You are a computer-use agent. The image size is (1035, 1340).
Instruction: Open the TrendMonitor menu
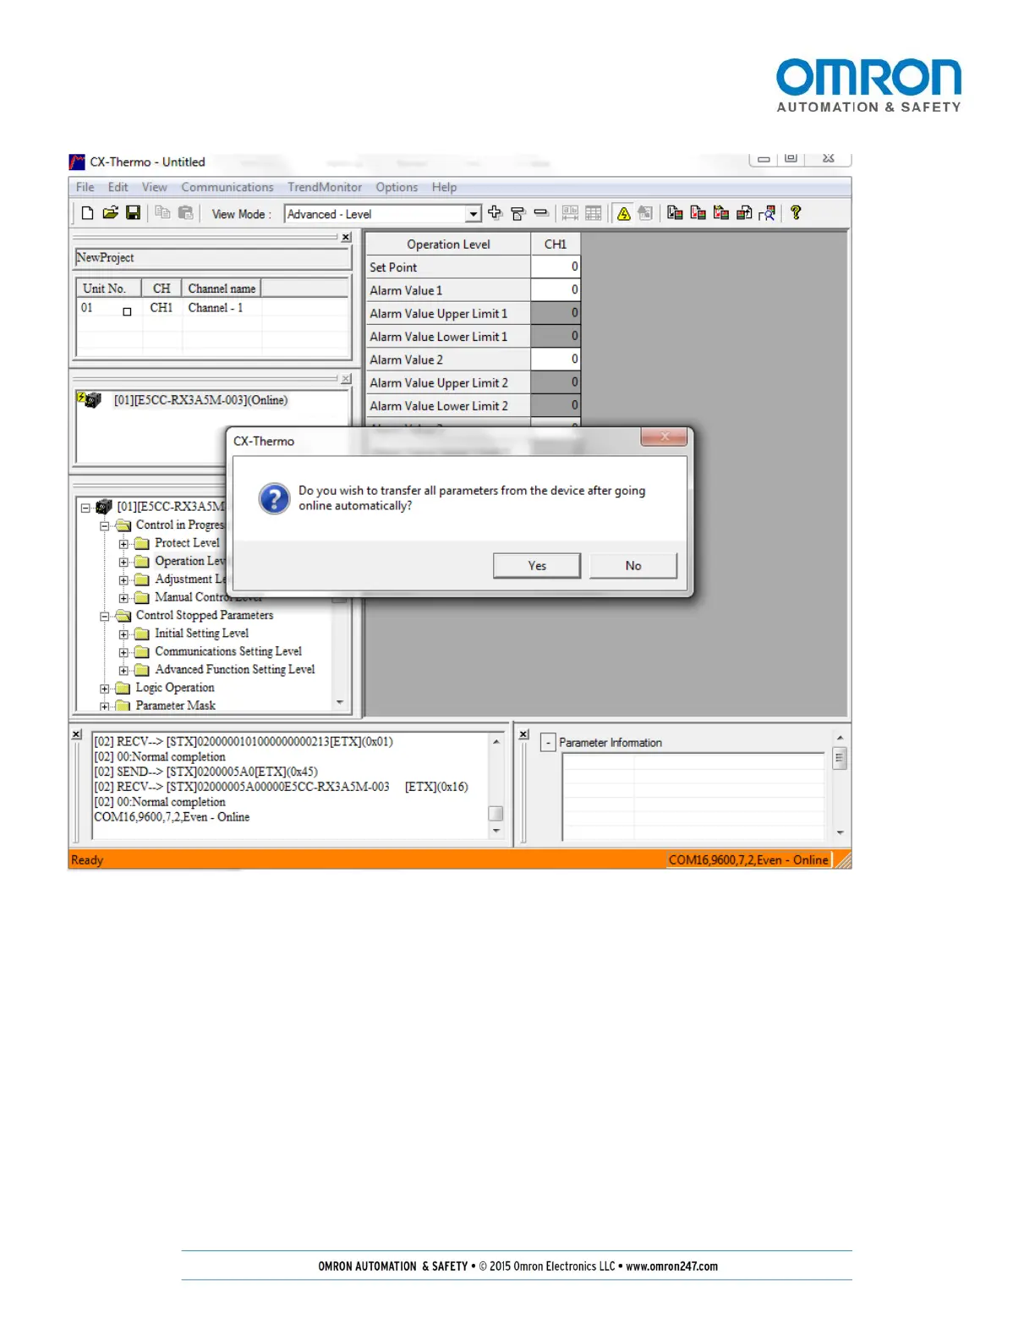pyautogui.click(x=325, y=187)
